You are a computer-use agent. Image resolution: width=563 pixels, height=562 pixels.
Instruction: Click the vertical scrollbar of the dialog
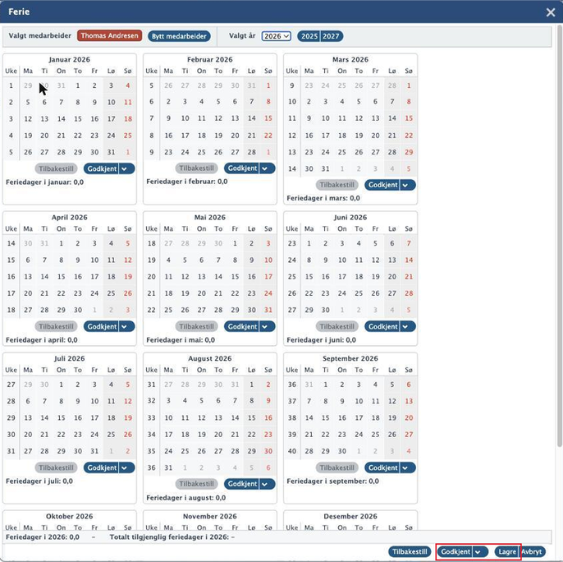pos(560,236)
